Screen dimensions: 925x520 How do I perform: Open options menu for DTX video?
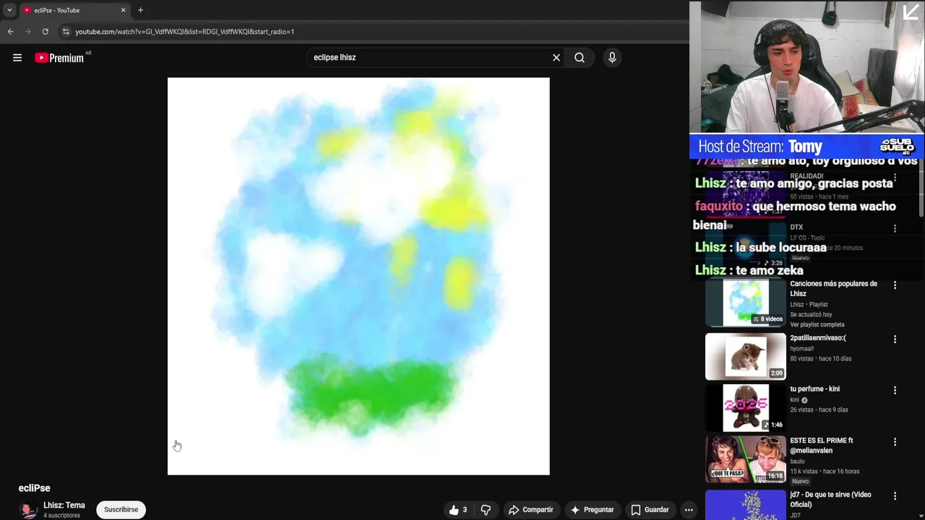pos(895,228)
